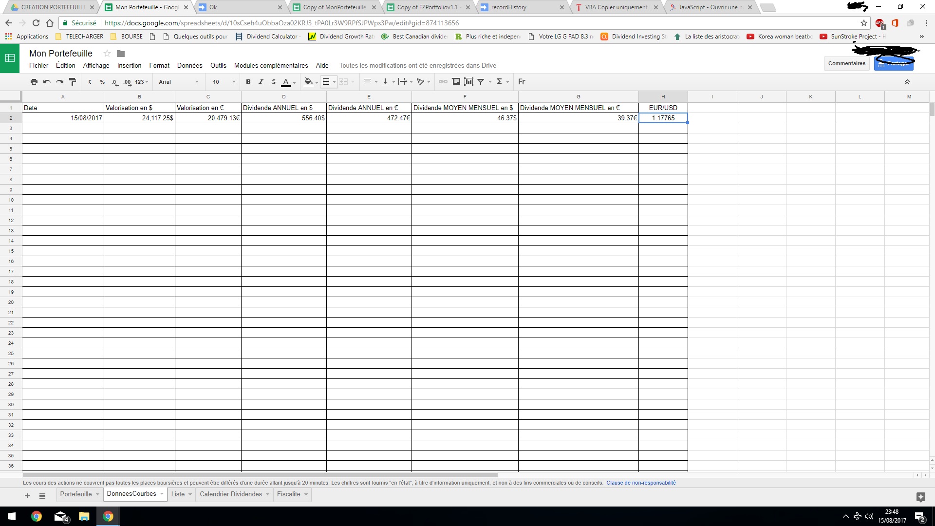The height and width of the screenshot is (526, 935).
Task: Open the Données menu
Action: coord(189,65)
